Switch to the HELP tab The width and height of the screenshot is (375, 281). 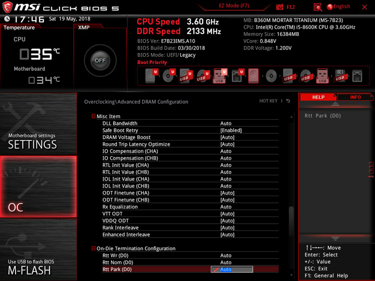(318, 97)
